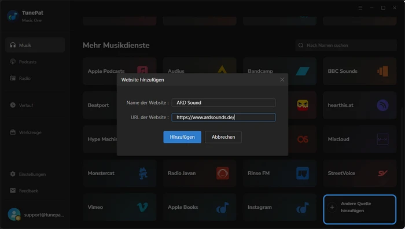Image resolution: width=405 pixels, height=229 pixels.
Task: Click the user account avatar
Action: click(x=14, y=215)
